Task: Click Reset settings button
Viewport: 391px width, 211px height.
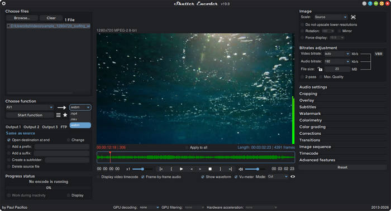Action: coord(342,168)
